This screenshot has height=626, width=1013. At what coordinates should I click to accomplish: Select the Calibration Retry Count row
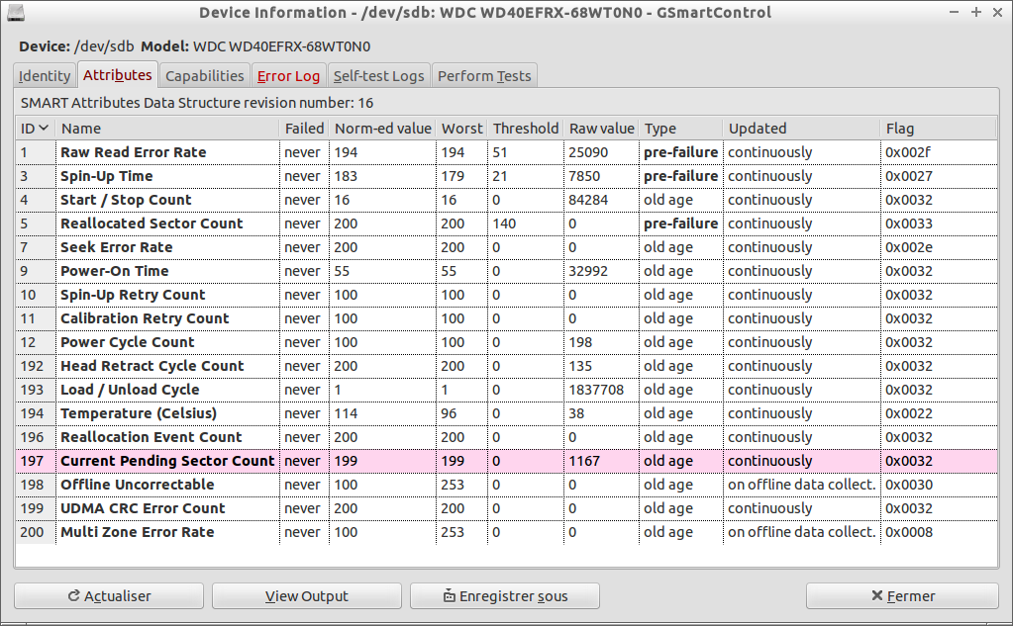point(507,318)
